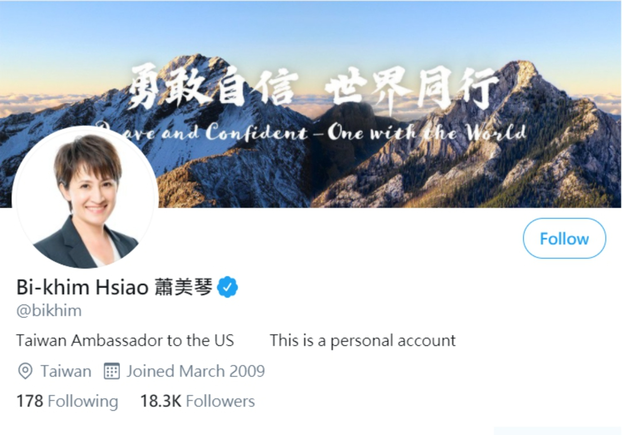Click the 178 following count number
Image resolution: width=622 pixels, height=435 pixels.
[x=30, y=401]
